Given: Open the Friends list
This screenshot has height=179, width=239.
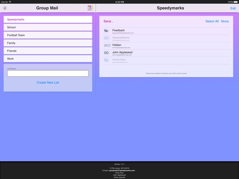Looking at the screenshot, I should [x=48, y=51].
